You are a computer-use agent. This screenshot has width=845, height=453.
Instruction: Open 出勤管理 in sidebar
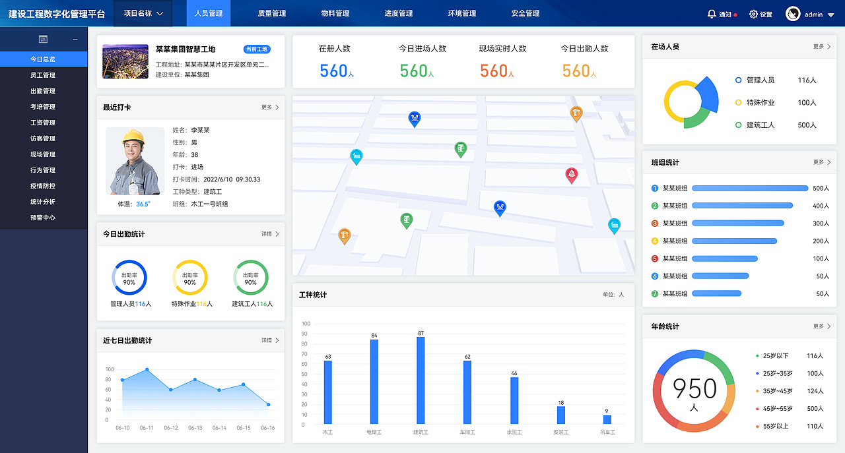point(44,91)
